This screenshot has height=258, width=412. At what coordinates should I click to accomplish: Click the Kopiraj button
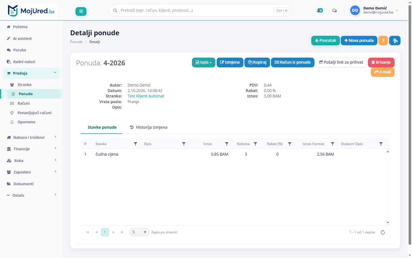pos(257,62)
